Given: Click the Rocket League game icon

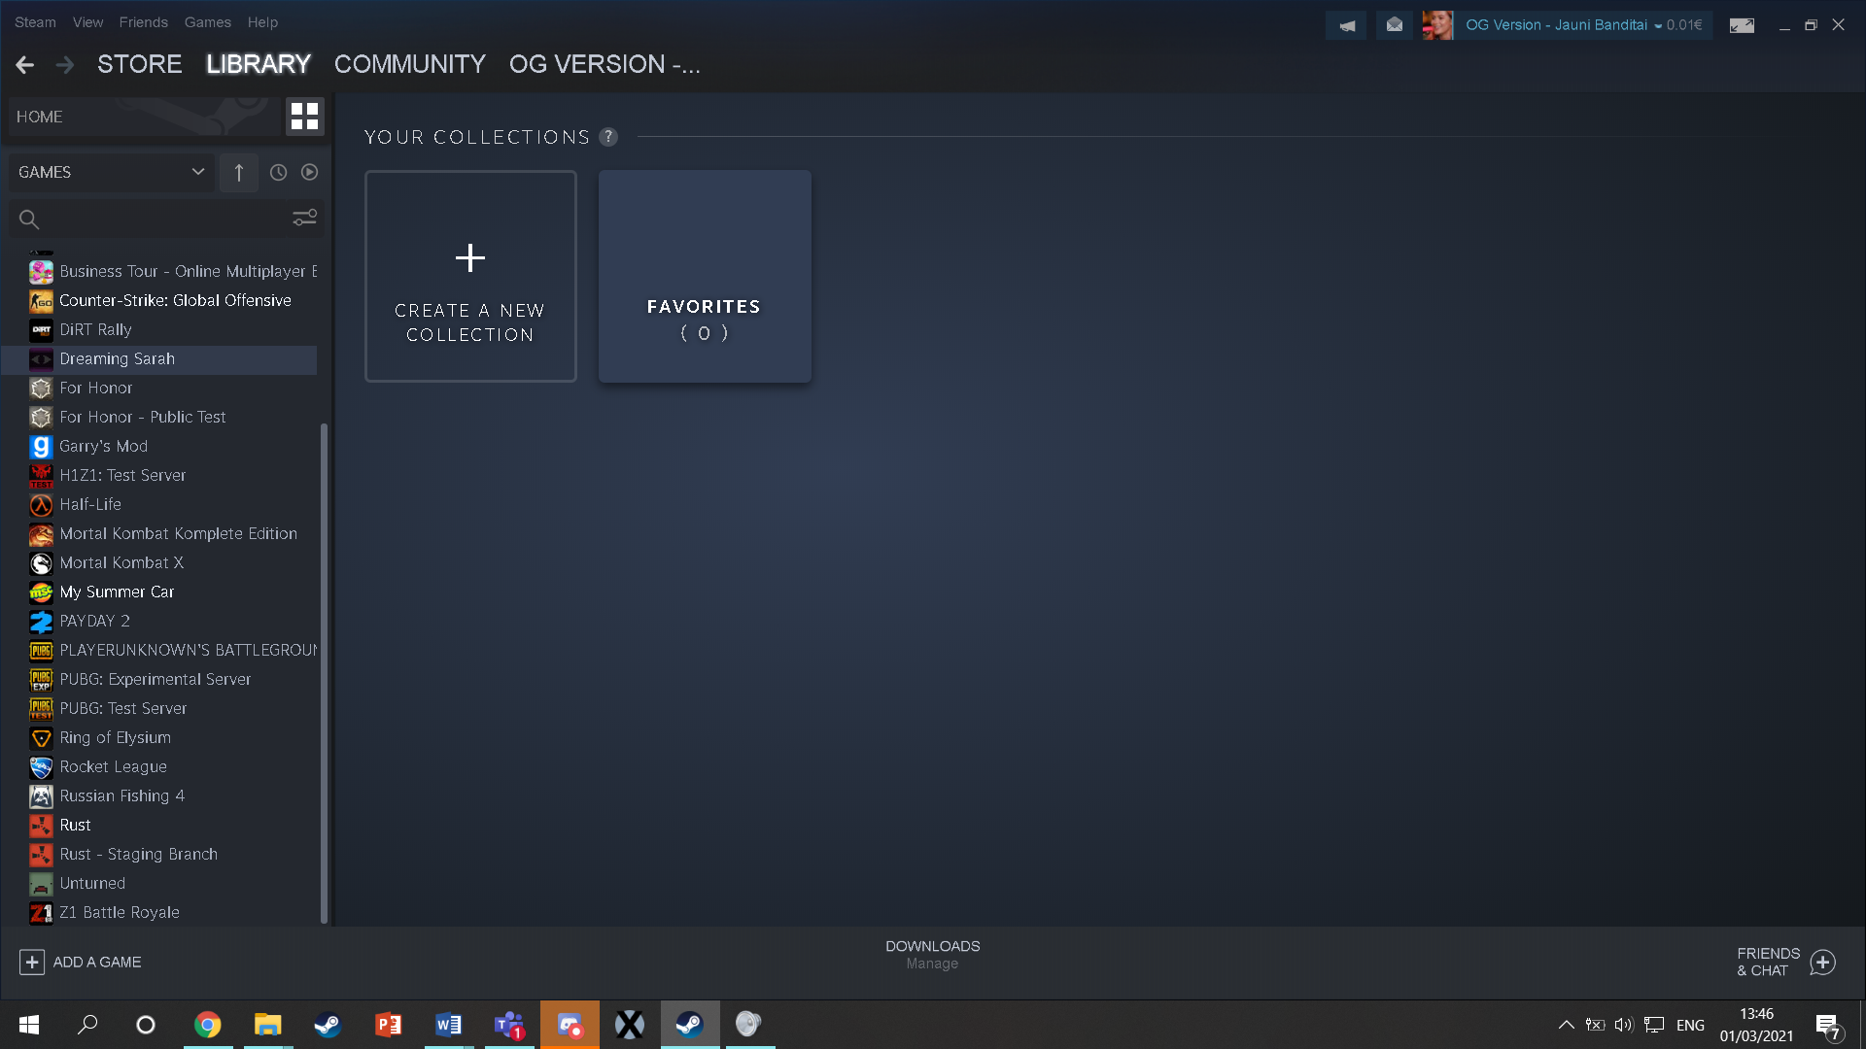Looking at the screenshot, I should (x=41, y=767).
